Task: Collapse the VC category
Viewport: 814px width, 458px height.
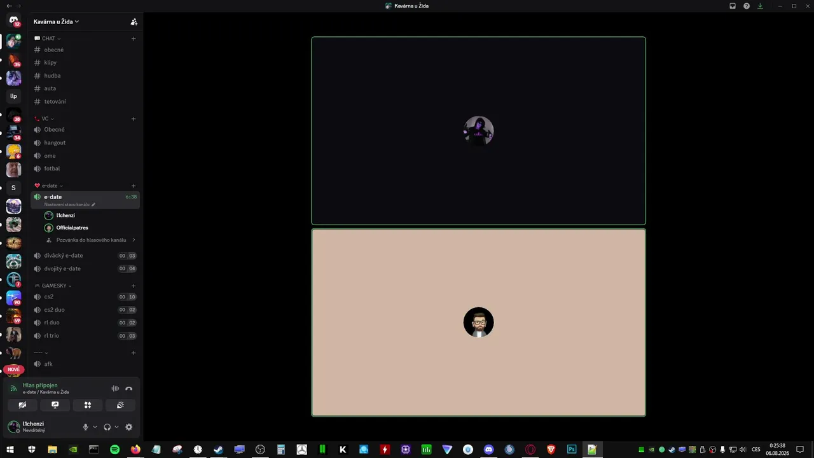Action: pos(45,119)
